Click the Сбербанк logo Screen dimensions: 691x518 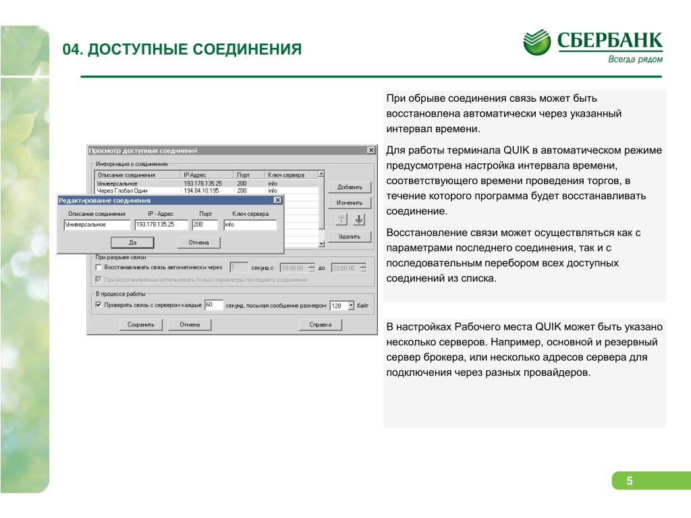click(592, 46)
